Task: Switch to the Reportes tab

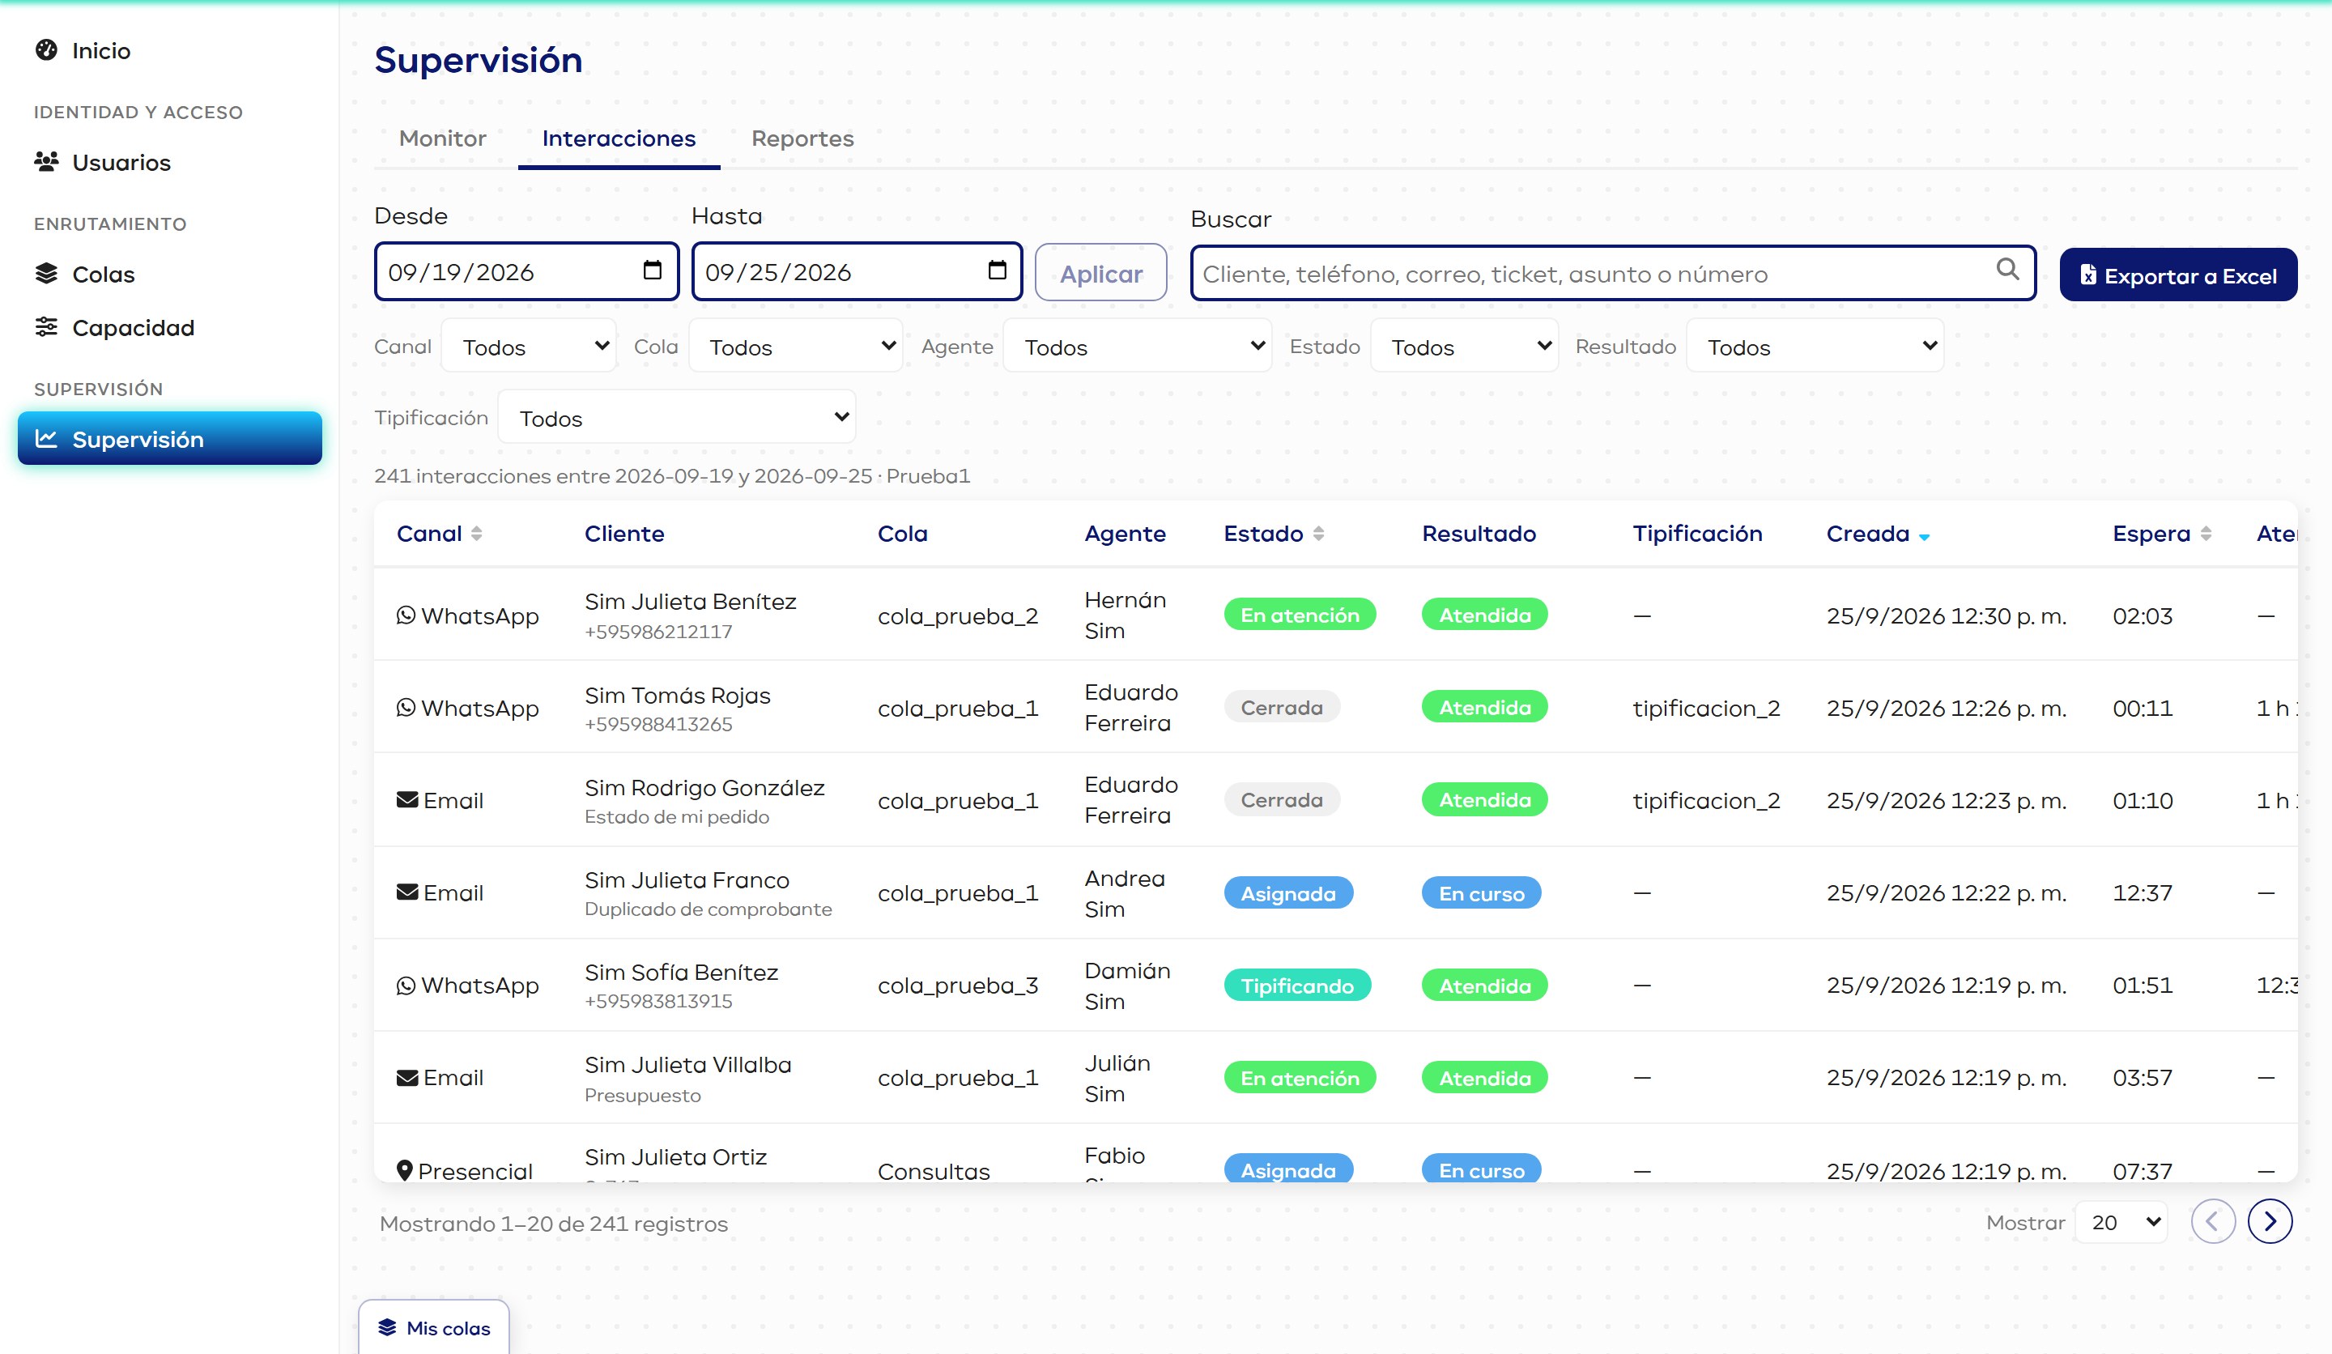Action: pyautogui.click(x=802, y=138)
